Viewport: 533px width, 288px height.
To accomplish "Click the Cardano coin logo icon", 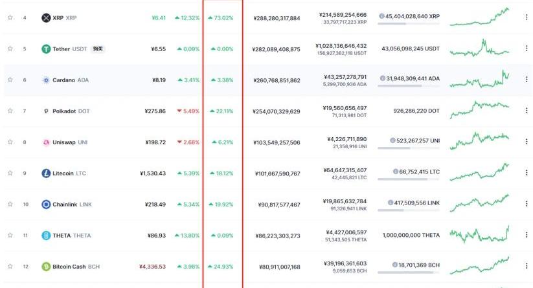I will (46, 80).
